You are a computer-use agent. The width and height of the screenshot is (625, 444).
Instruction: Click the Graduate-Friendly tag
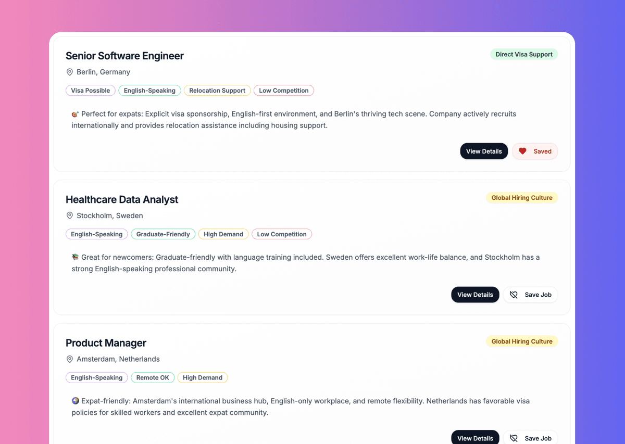163,234
